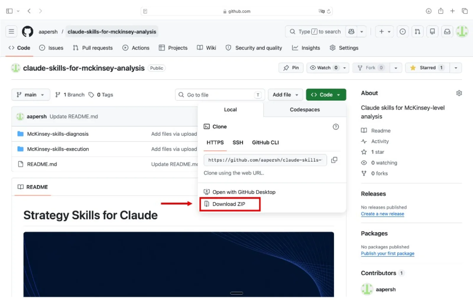Screen dimensions: 473x300
Task: Click Open with GitHub Desktop
Action: click(240, 192)
